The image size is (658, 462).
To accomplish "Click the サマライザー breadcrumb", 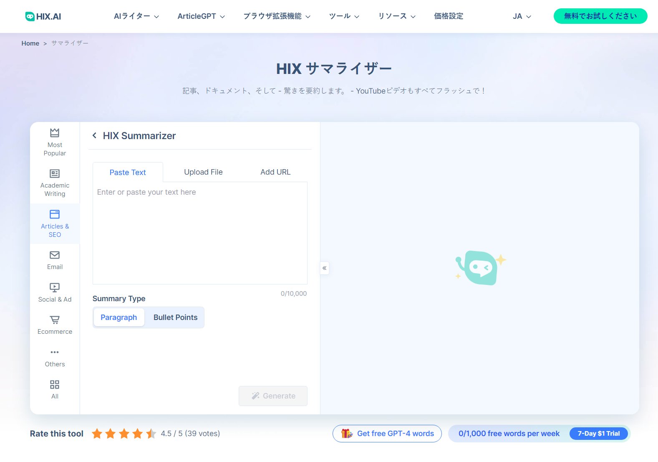I will click(70, 43).
